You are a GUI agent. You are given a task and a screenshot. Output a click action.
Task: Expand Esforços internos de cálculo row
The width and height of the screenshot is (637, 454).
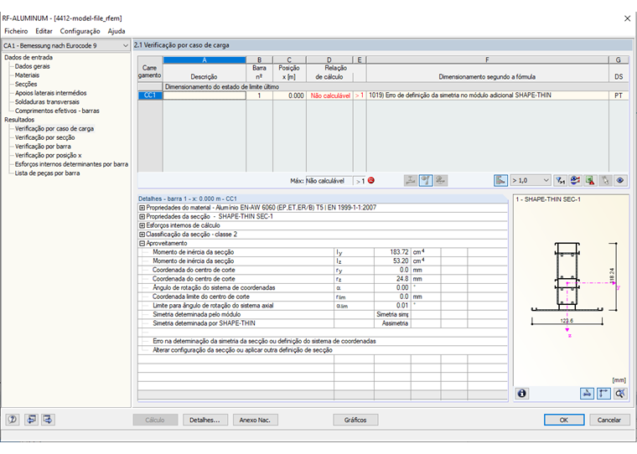pyautogui.click(x=142, y=225)
